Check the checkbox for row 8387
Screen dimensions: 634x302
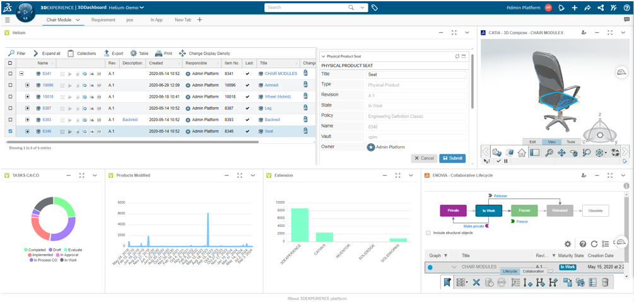click(10, 108)
